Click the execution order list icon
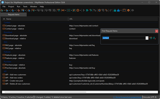Screen dimensions: 160x99 [x=63, y=10]
